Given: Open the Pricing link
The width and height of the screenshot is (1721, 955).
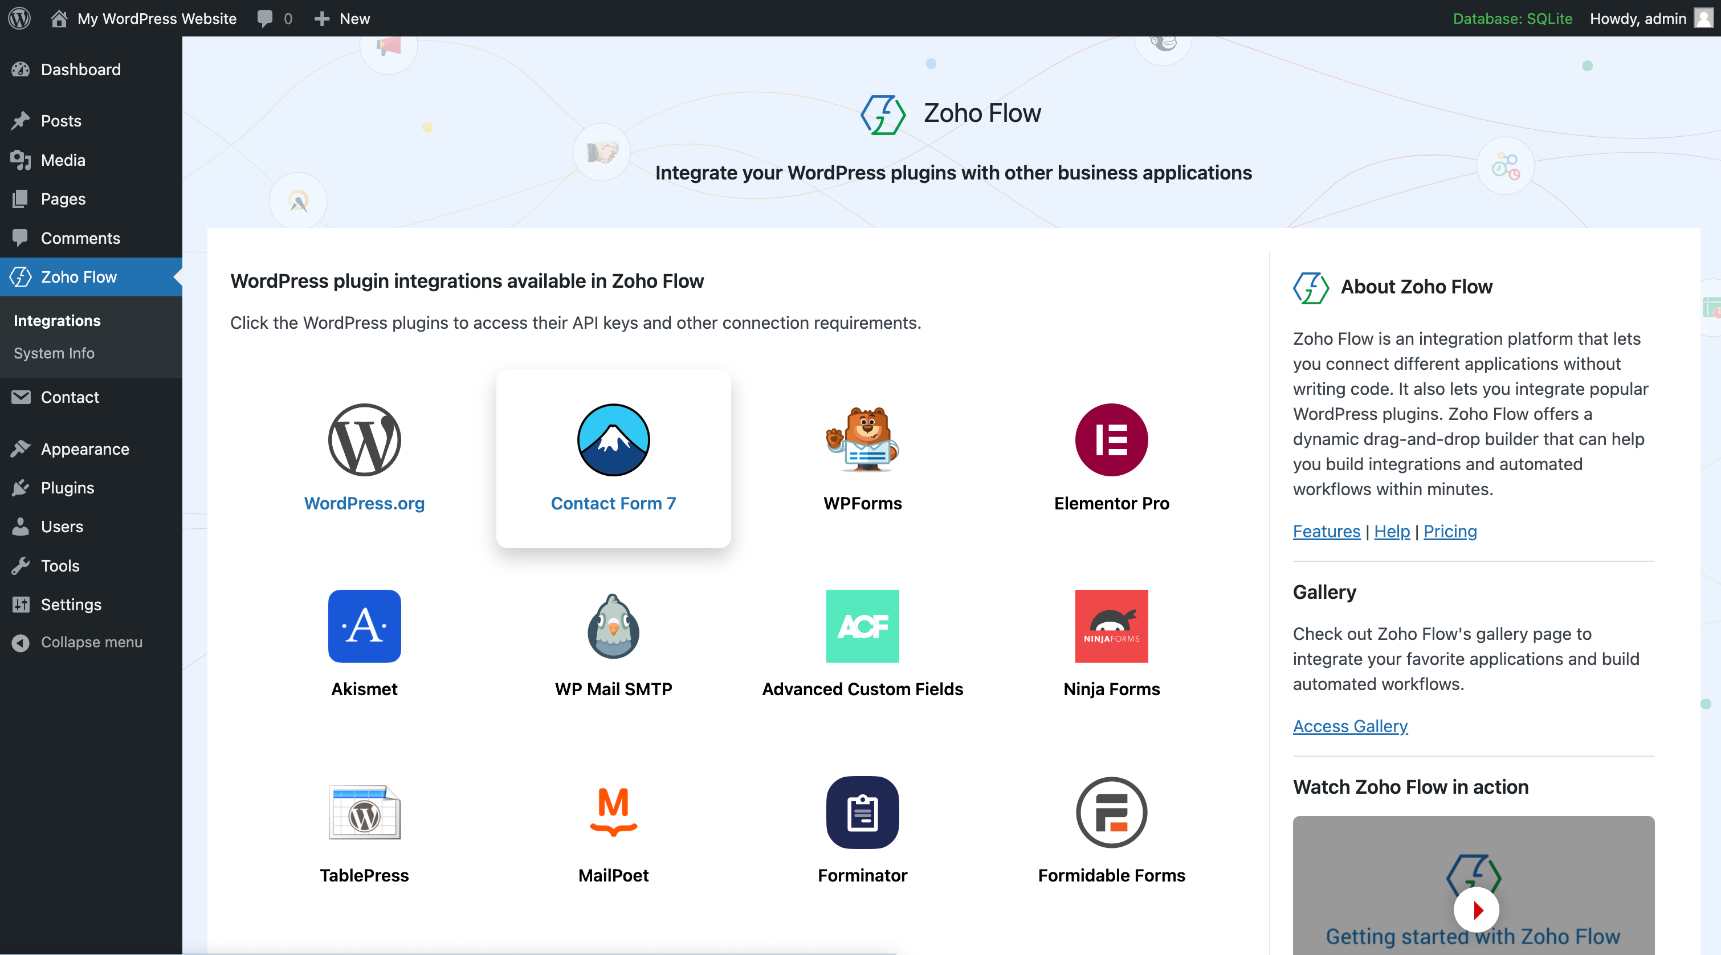Looking at the screenshot, I should coord(1450,531).
